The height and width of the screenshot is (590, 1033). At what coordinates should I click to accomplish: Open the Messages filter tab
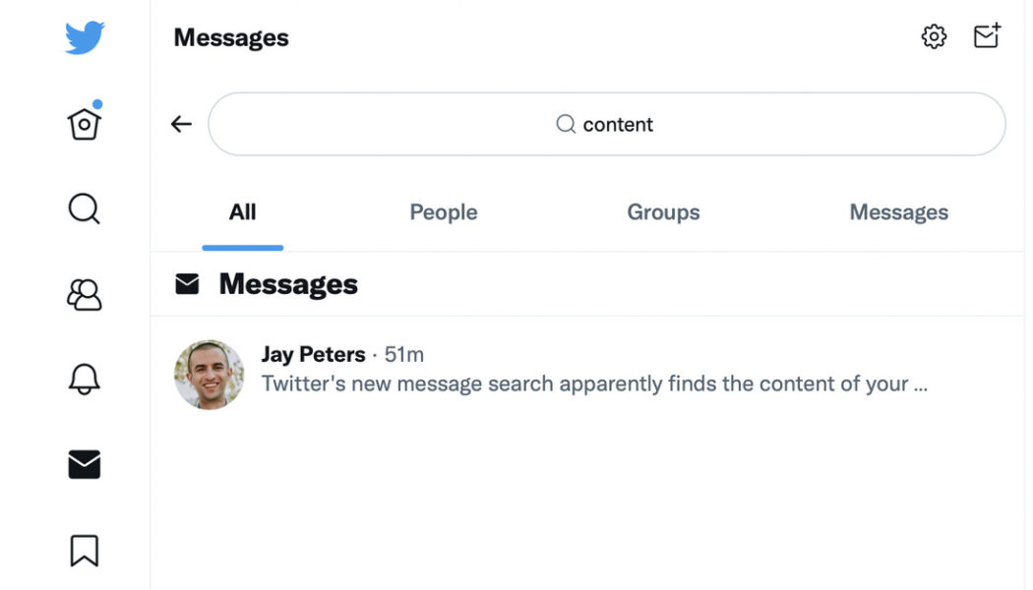point(898,212)
